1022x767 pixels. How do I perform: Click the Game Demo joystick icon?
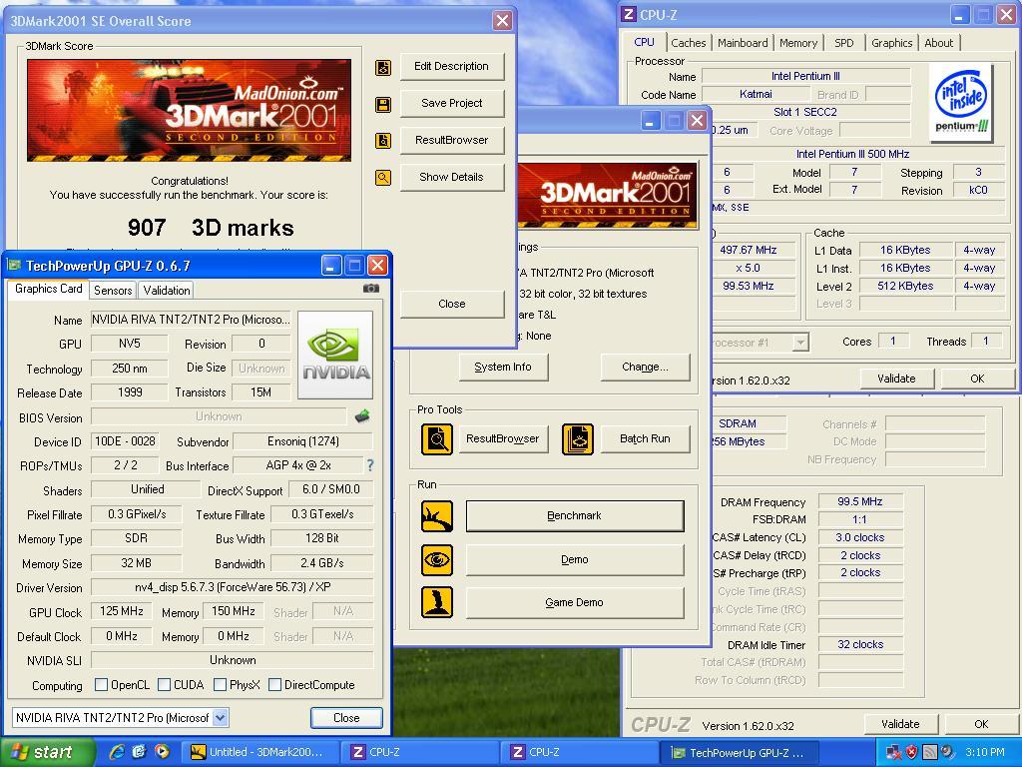[437, 602]
